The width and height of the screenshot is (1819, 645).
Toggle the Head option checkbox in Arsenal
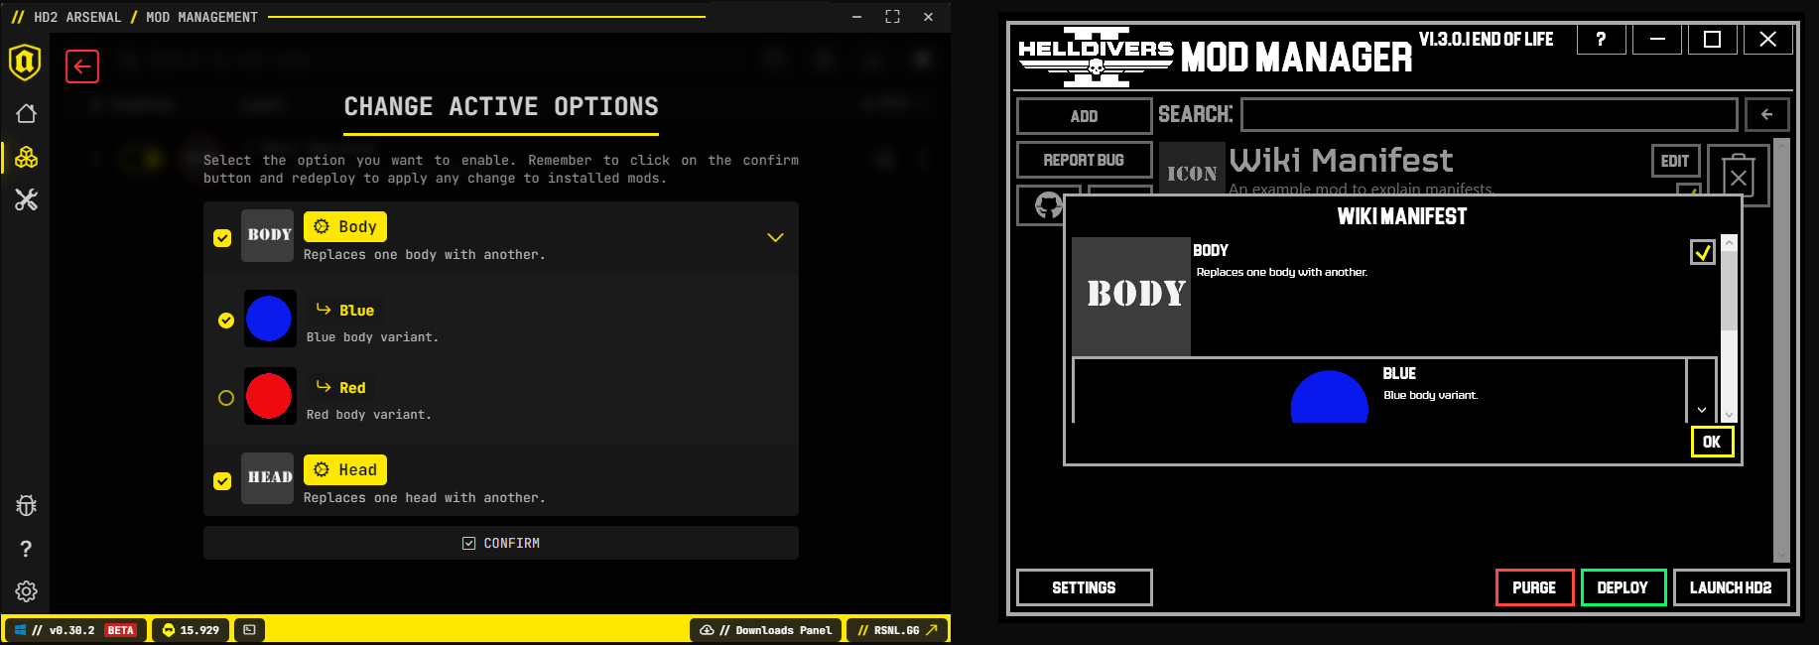pos(222,480)
